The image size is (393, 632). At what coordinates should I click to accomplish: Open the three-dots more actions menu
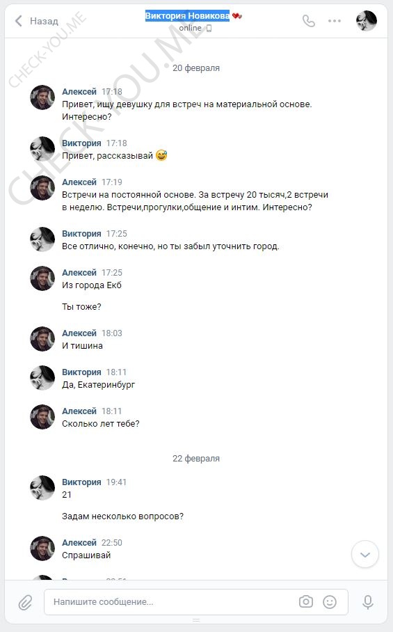pyautogui.click(x=334, y=21)
